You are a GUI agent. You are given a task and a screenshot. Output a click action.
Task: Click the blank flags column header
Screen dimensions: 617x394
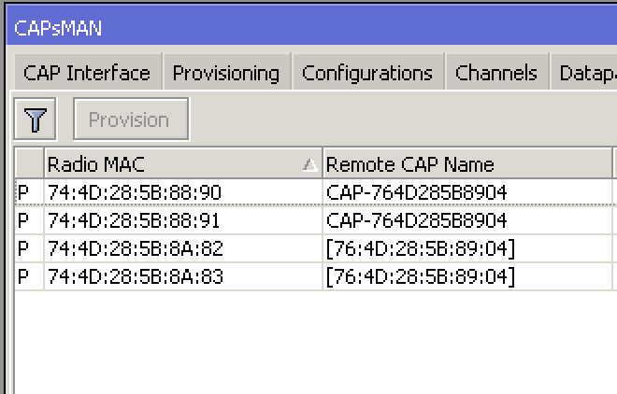tap(29, 163)
